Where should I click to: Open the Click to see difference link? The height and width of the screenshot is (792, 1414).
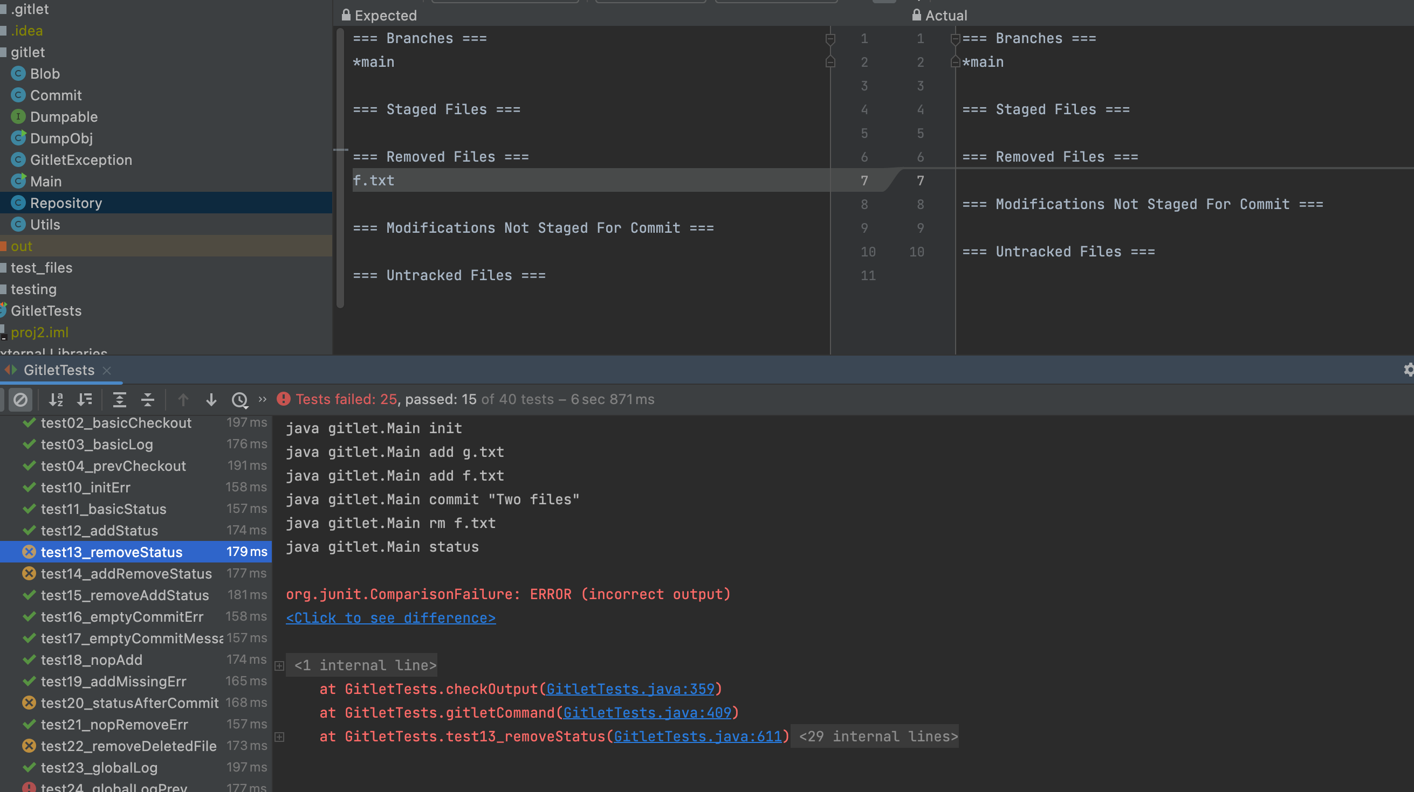(390, 618)
